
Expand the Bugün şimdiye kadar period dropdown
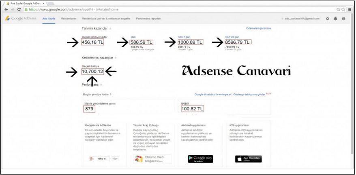(x=97, y=94)
